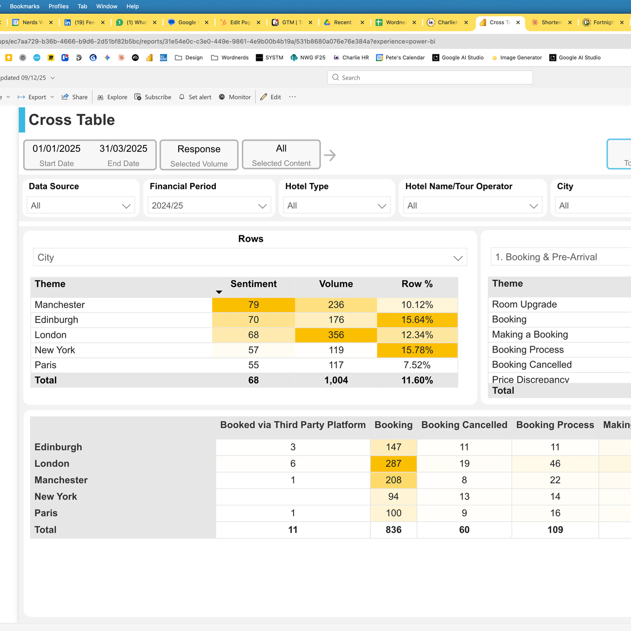Click the right arrow next to Selected Content

330,155
